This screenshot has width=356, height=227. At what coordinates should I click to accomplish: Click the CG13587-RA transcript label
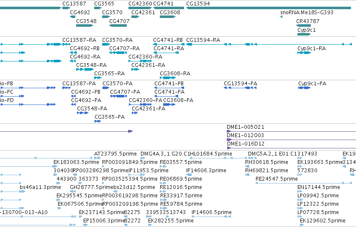79,40
